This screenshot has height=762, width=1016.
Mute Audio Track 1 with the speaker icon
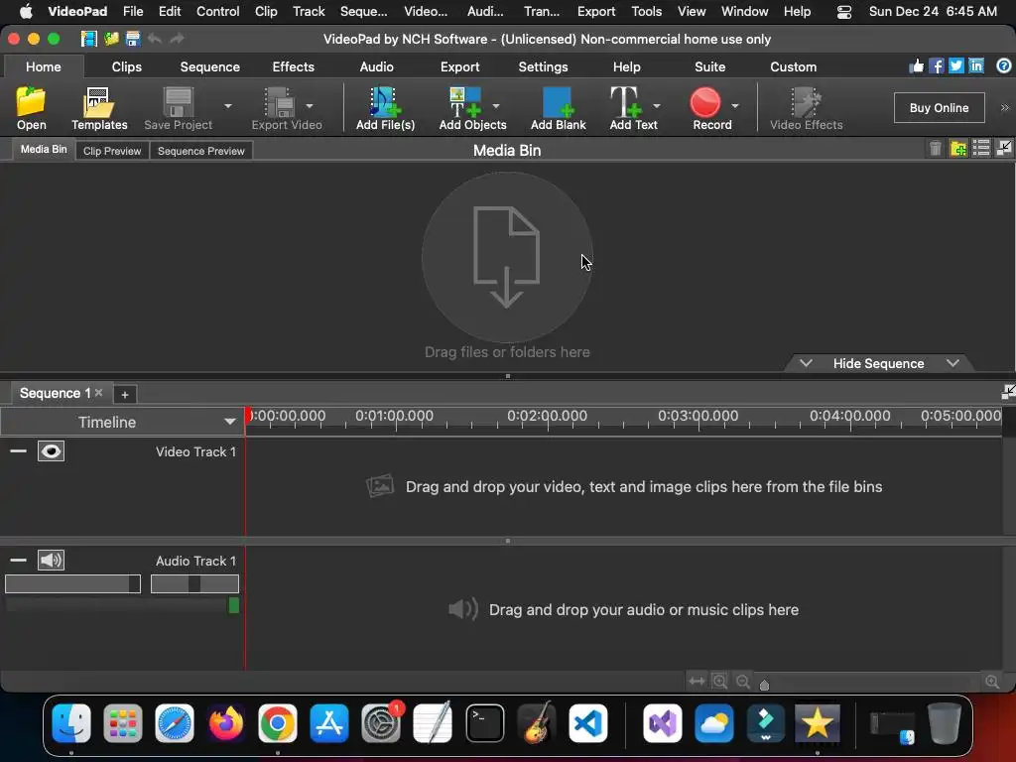pos(51,560)
